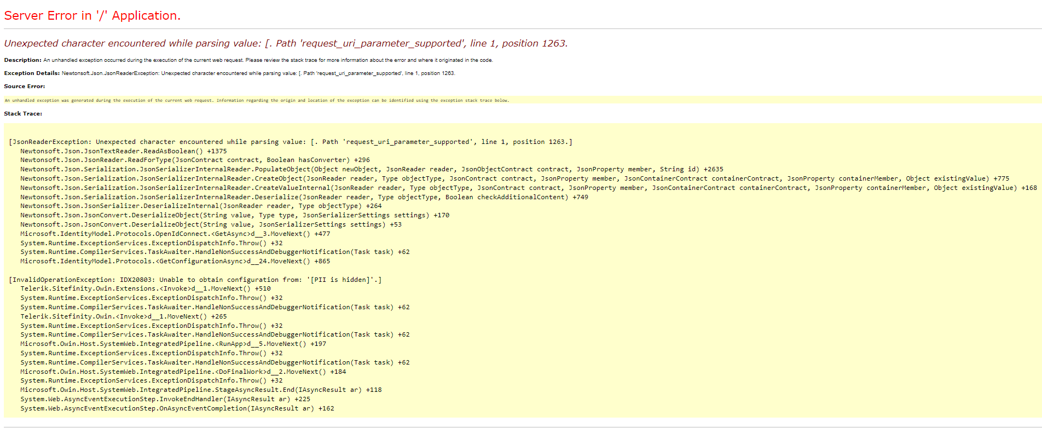
Task: Click the yellow 'An unhandled exception was generated' source box
Action: 257,101
